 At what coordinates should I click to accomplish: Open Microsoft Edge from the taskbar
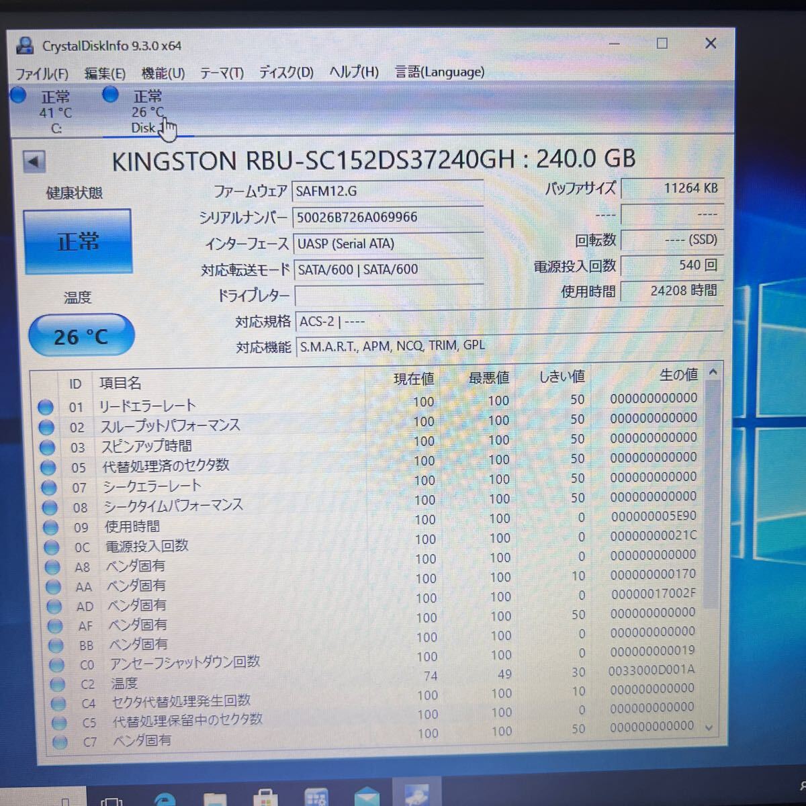(165, 799)
